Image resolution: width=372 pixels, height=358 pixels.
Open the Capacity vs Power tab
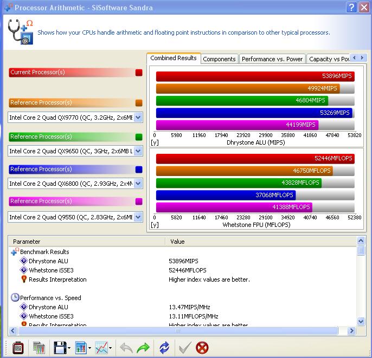coord(329,59)
